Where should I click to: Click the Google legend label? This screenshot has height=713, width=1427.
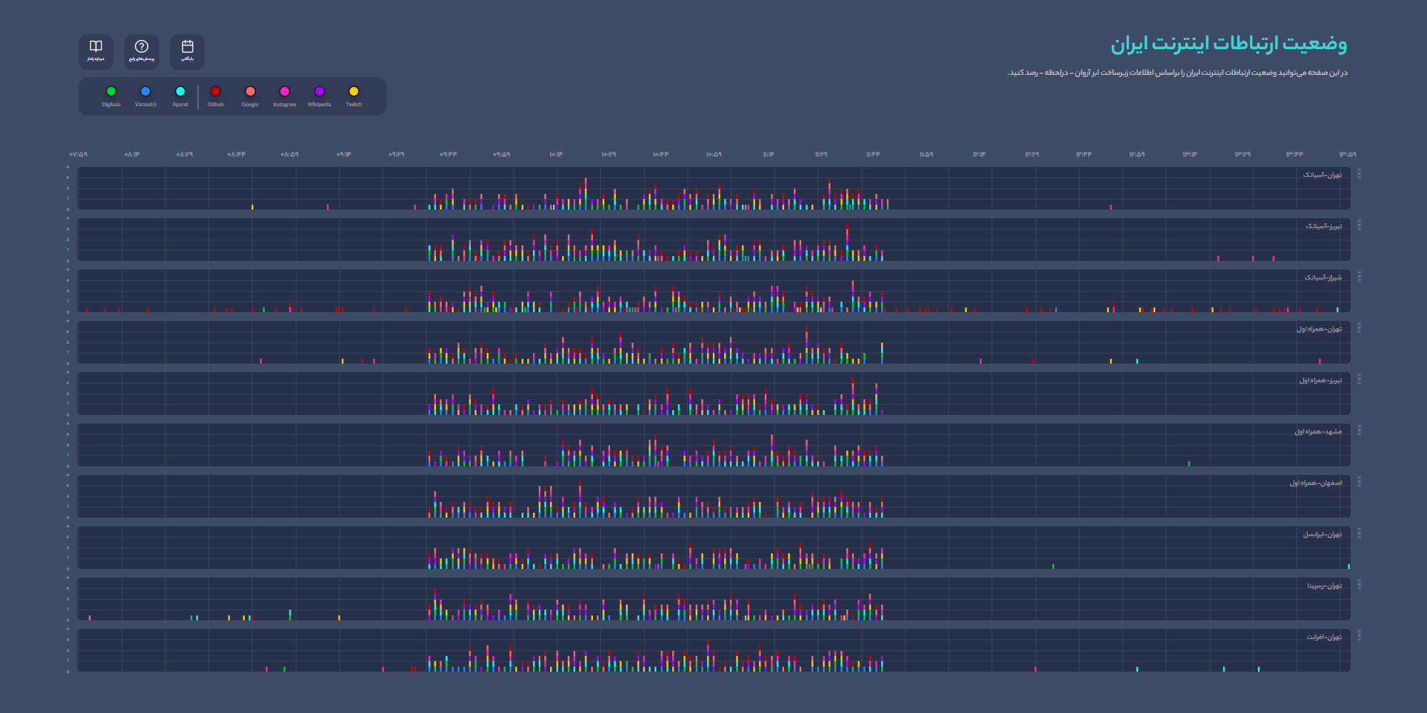pos(250,105)
